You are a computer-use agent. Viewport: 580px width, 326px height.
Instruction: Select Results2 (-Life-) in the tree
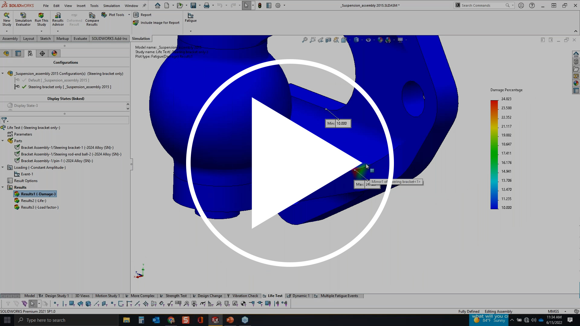tap(33, 200)
